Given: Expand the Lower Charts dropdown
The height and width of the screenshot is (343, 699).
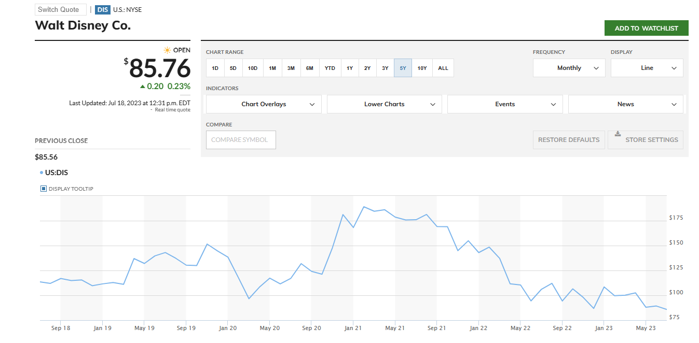Looking at the screenshot, I should click(x=384, y=104).
